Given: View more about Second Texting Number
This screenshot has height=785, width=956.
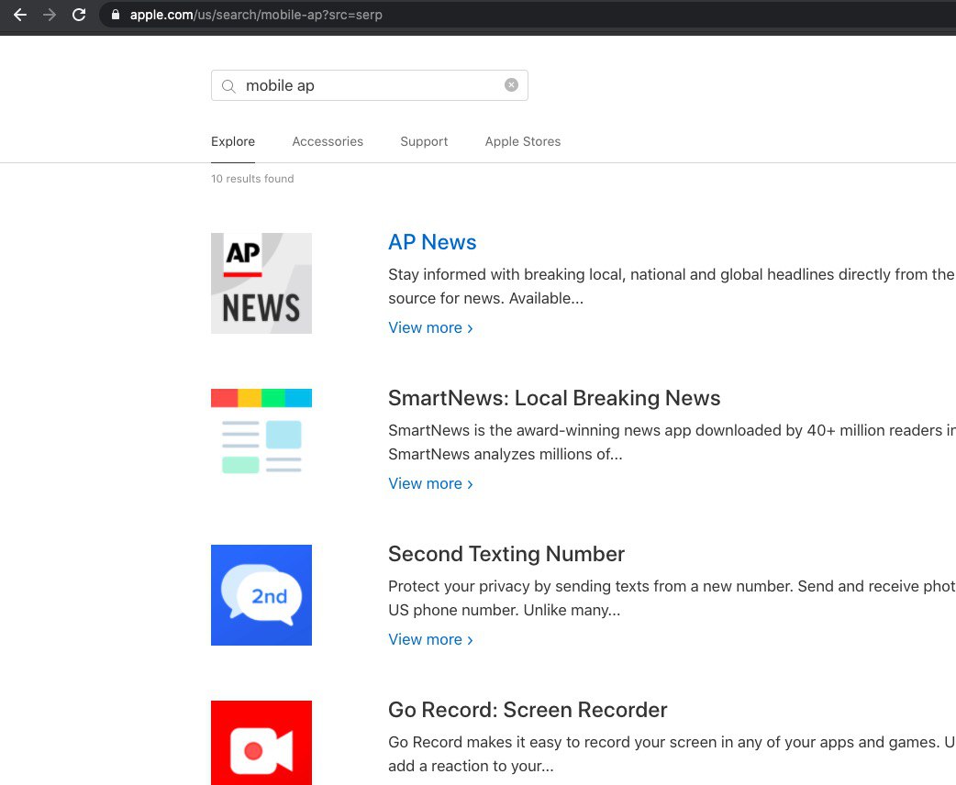Looking at the screenshot, I should 430,639.
